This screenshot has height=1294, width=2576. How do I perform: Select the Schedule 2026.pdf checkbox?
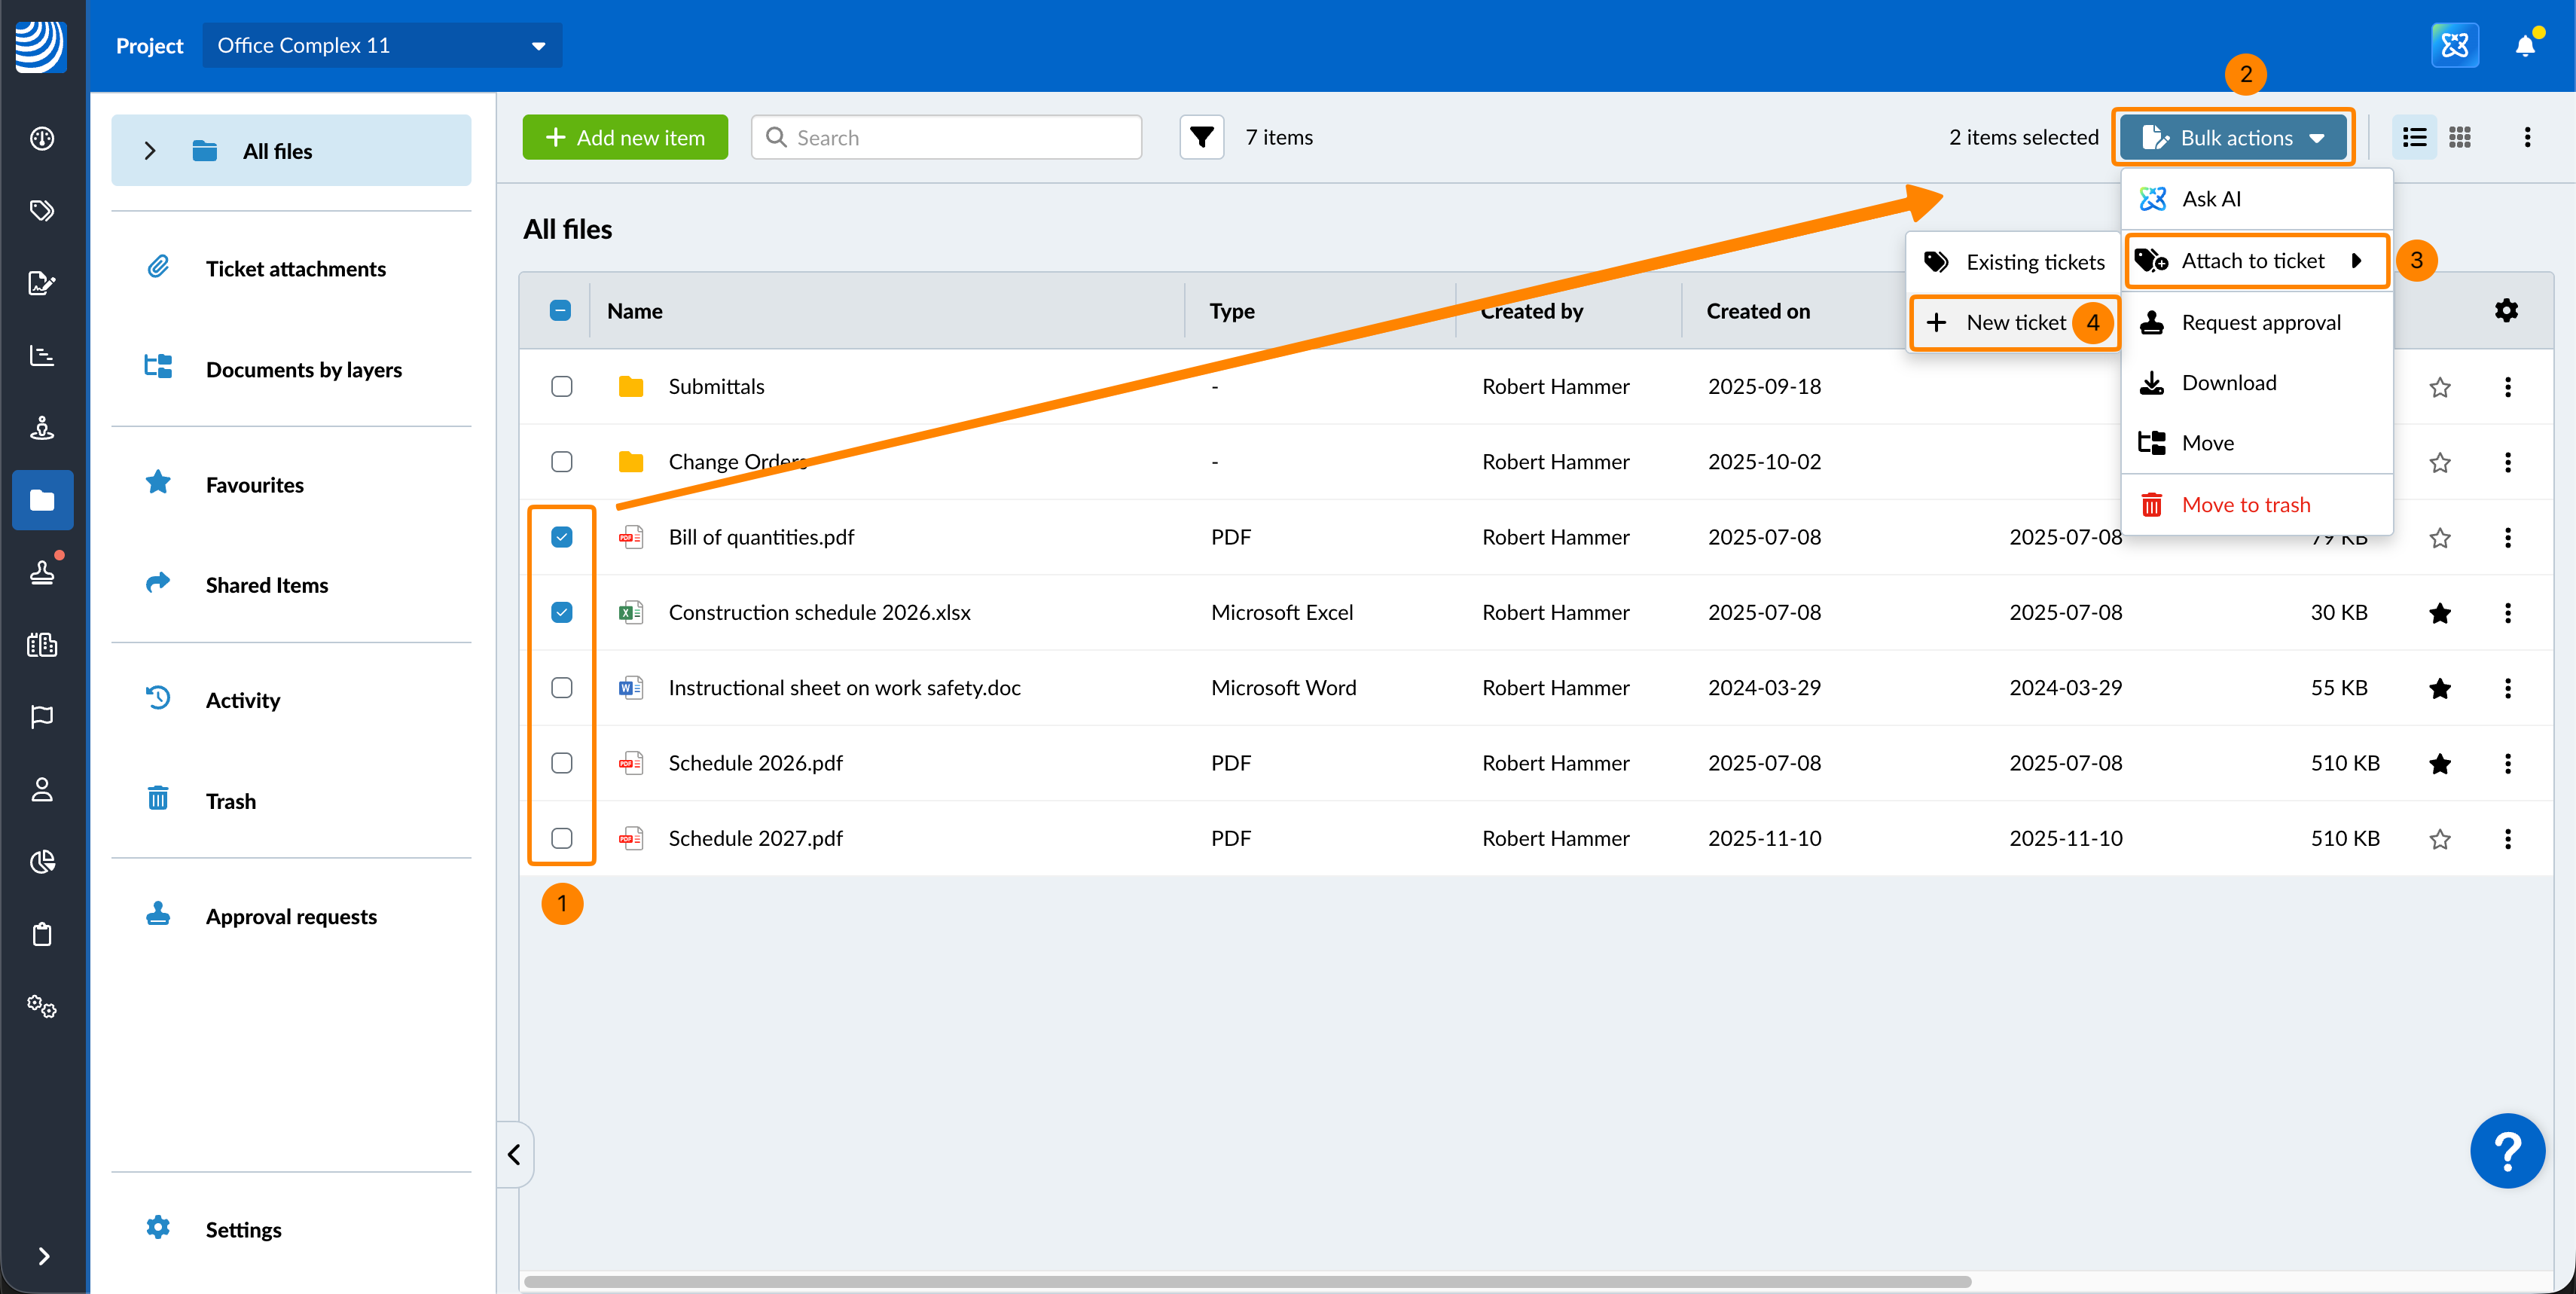pyautogui.click(x=562, y=763)
